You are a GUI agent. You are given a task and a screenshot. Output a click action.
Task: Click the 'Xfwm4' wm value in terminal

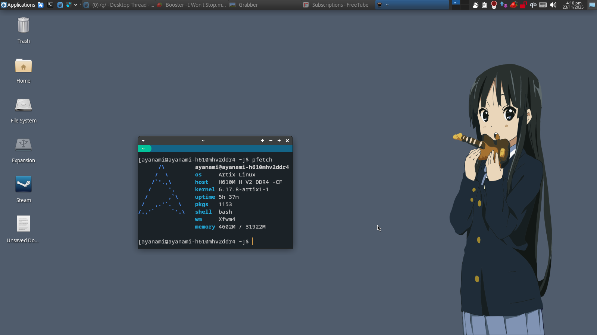(227, 219)
